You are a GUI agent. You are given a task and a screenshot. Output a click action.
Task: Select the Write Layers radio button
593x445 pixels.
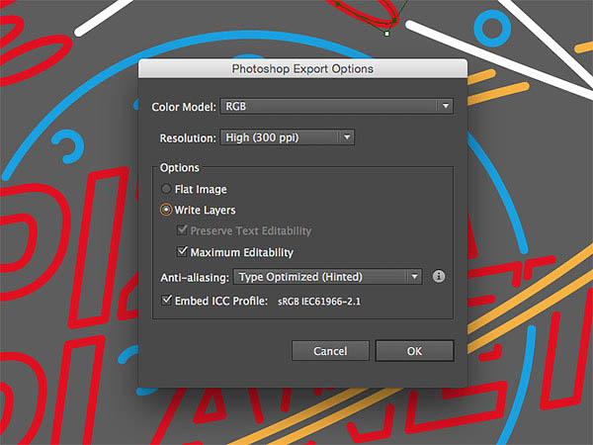[x=166, y=210]
